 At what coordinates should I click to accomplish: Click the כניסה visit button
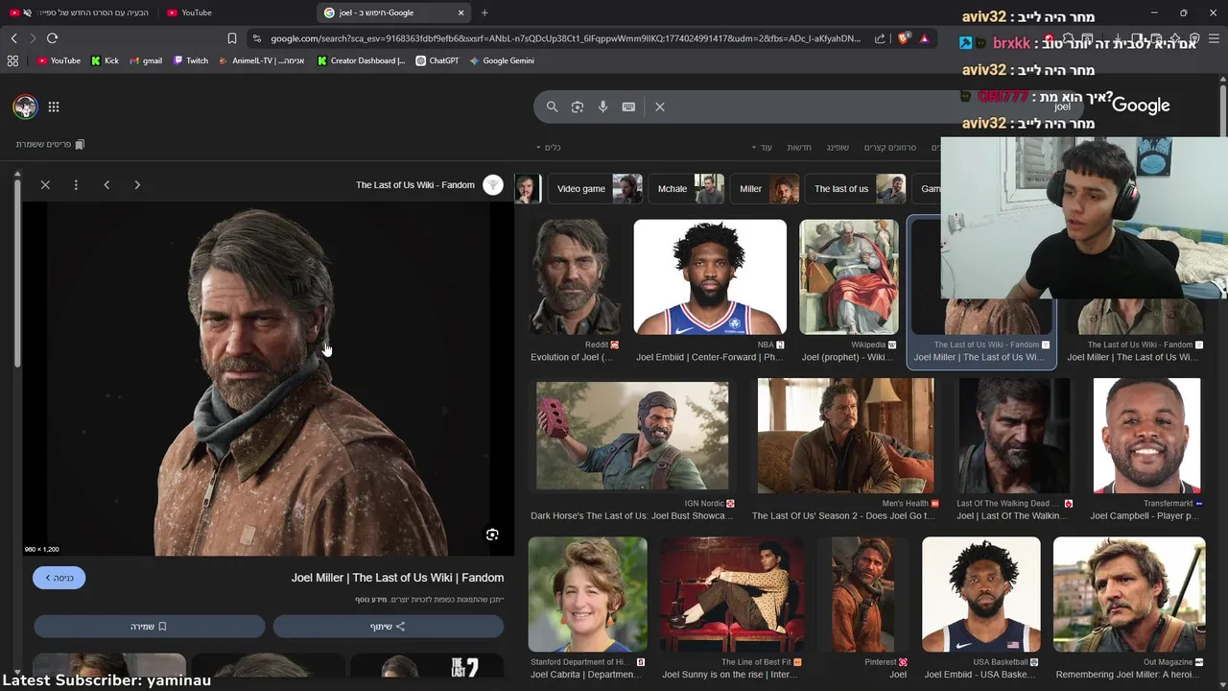(59, 578)
